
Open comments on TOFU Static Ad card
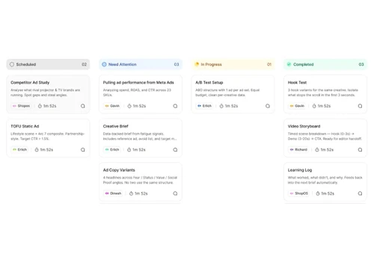click(x=83, y=150)
